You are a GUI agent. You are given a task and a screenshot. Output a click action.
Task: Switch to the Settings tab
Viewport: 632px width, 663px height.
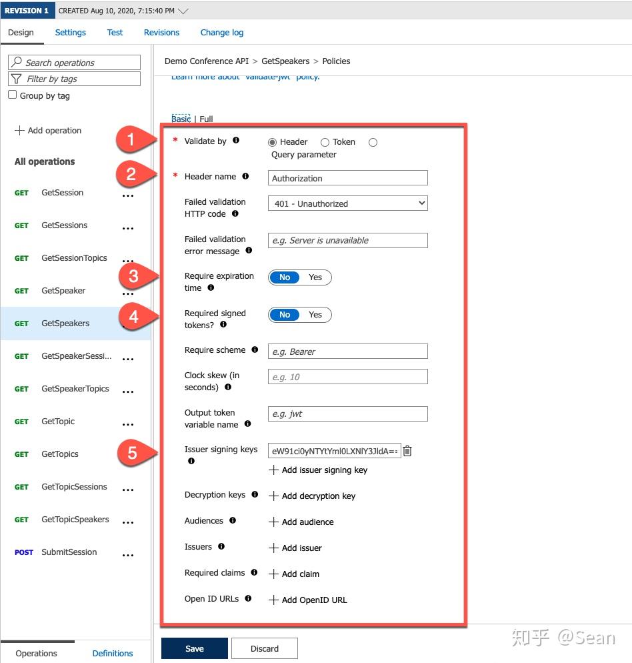tap(70, 33)
